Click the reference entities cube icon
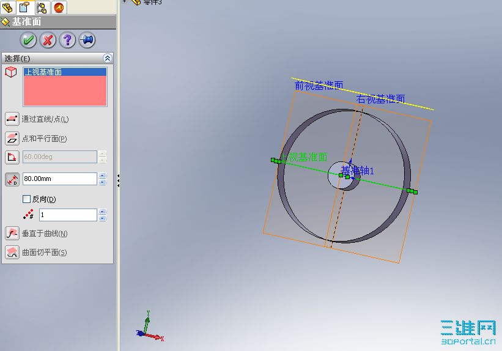The width and height of the screenshot is (502, 351). 11,72
